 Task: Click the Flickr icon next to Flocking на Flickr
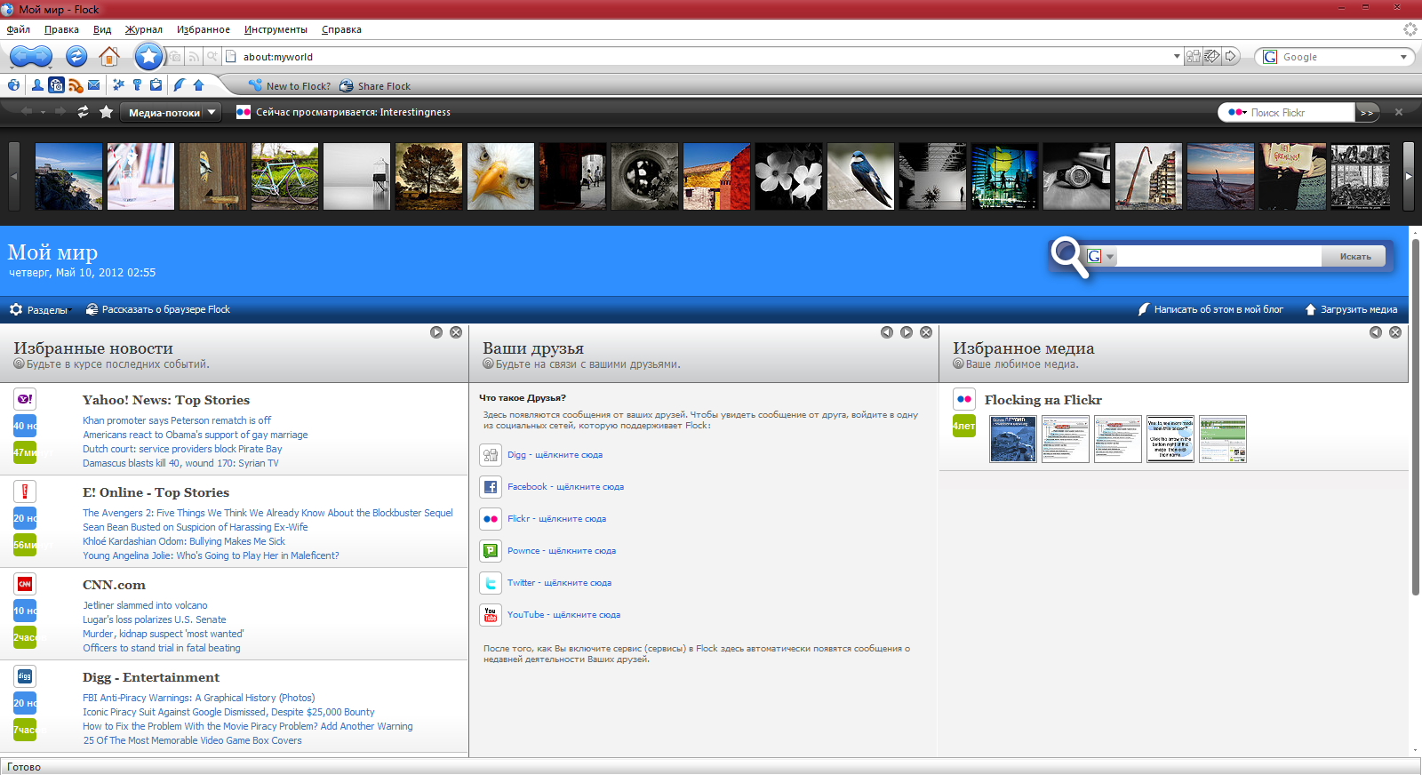click(x=964, y=399)
